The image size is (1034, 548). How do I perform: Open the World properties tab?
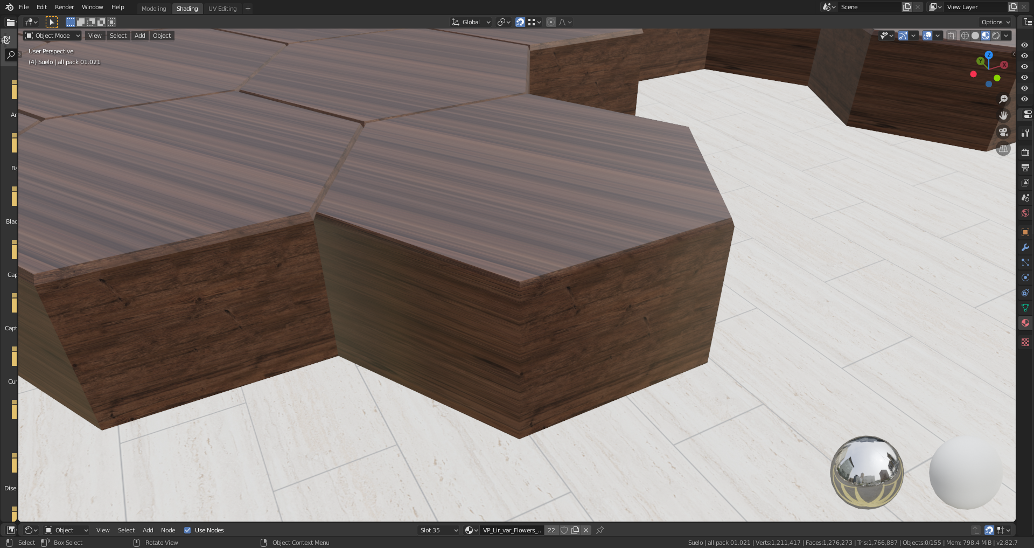point(1025,213)
